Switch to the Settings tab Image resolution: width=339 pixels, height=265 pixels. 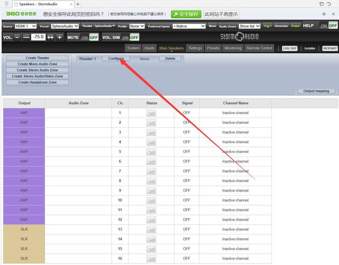coord(195,48)
